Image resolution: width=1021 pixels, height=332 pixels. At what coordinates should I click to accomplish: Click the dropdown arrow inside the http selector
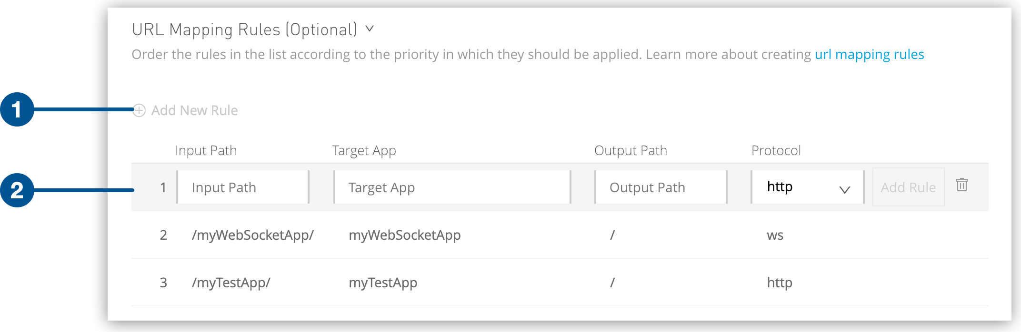pyautogui.click(x=845, y=189)
